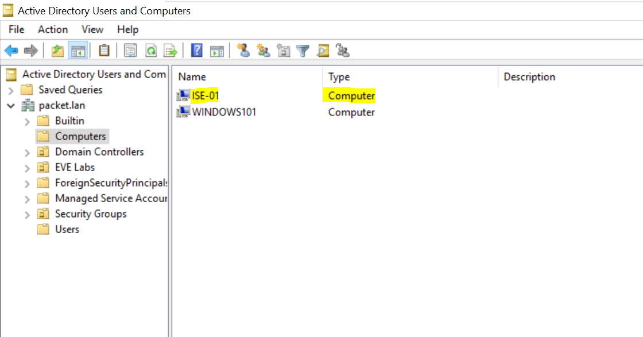Select packet.lan domain label

tap(62, 106)
